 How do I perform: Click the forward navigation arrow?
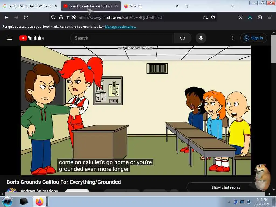(x=16, y=18)
